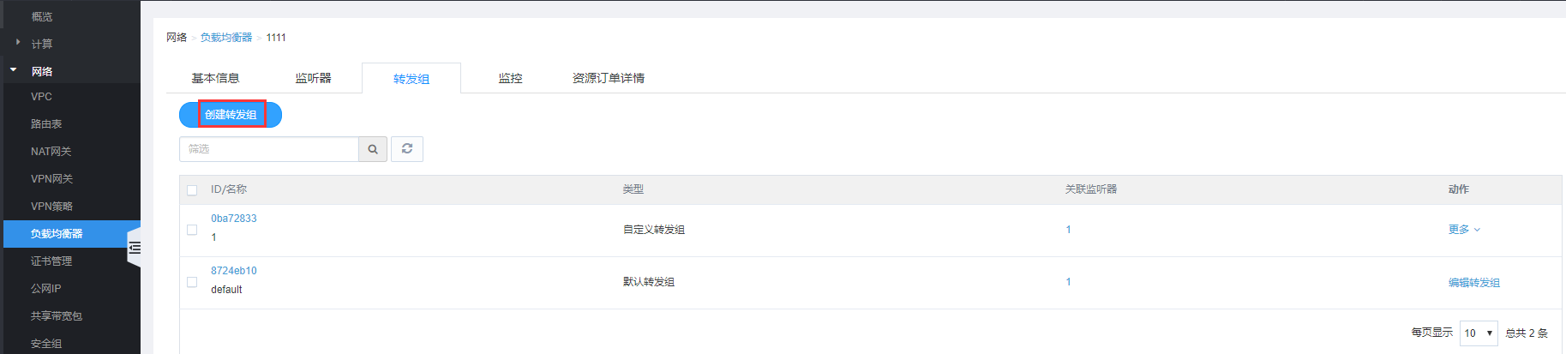Click the refresh list icon
Viewport: 1566px width, 354px height.
click(407, 149)
